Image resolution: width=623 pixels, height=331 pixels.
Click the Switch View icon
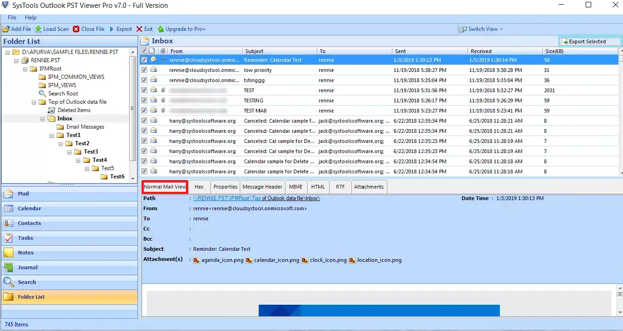click(463, 29)
